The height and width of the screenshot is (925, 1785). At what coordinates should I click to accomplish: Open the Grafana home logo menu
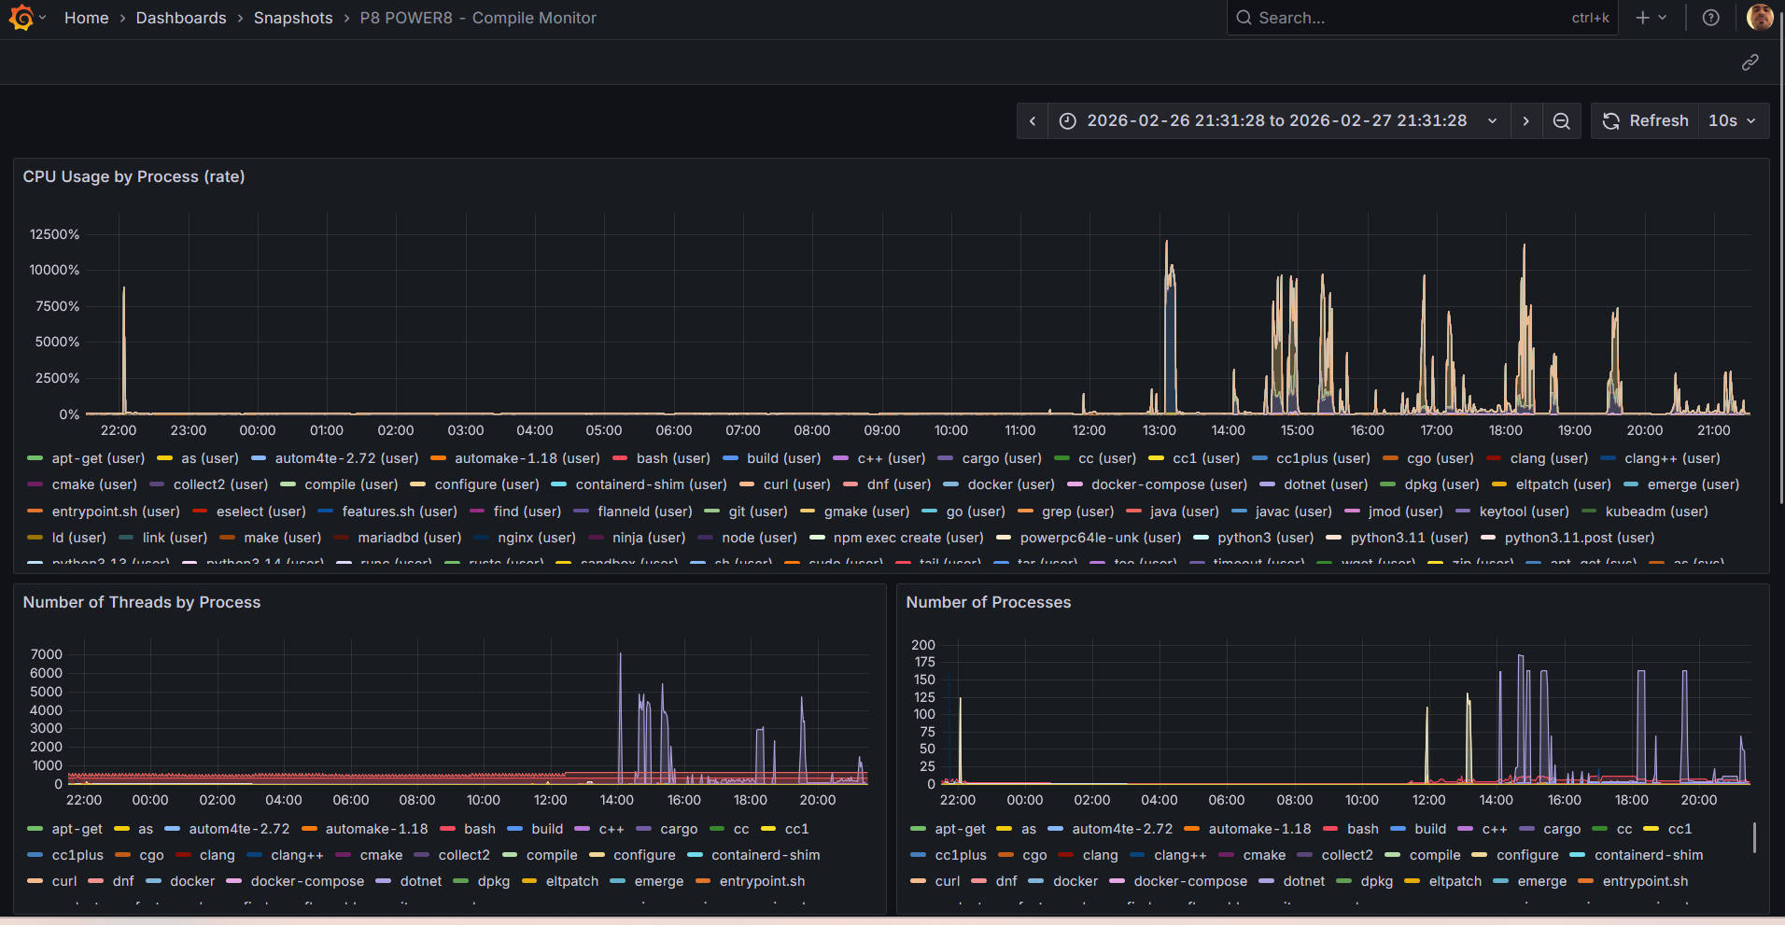pyautogui.click(x=20, y=17)
